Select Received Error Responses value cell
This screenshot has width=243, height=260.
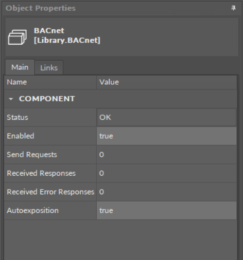pos(167,192)
